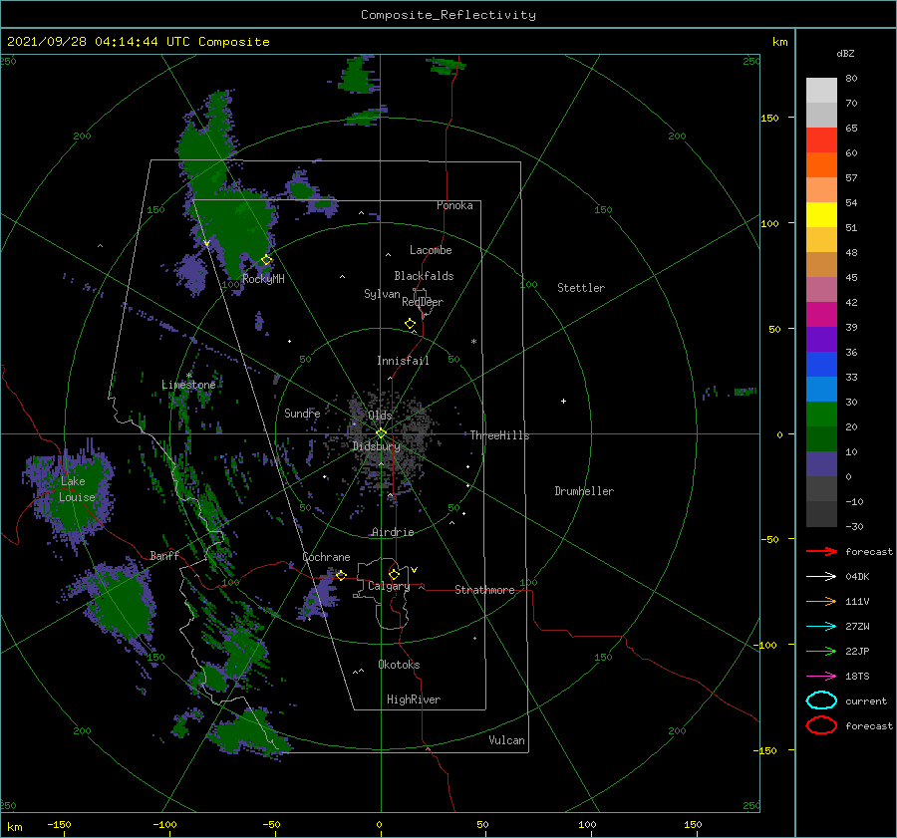897x838 pixels.
Task: Select the royal blue swatch below 36 dBZ
Action: coord(821,365)
